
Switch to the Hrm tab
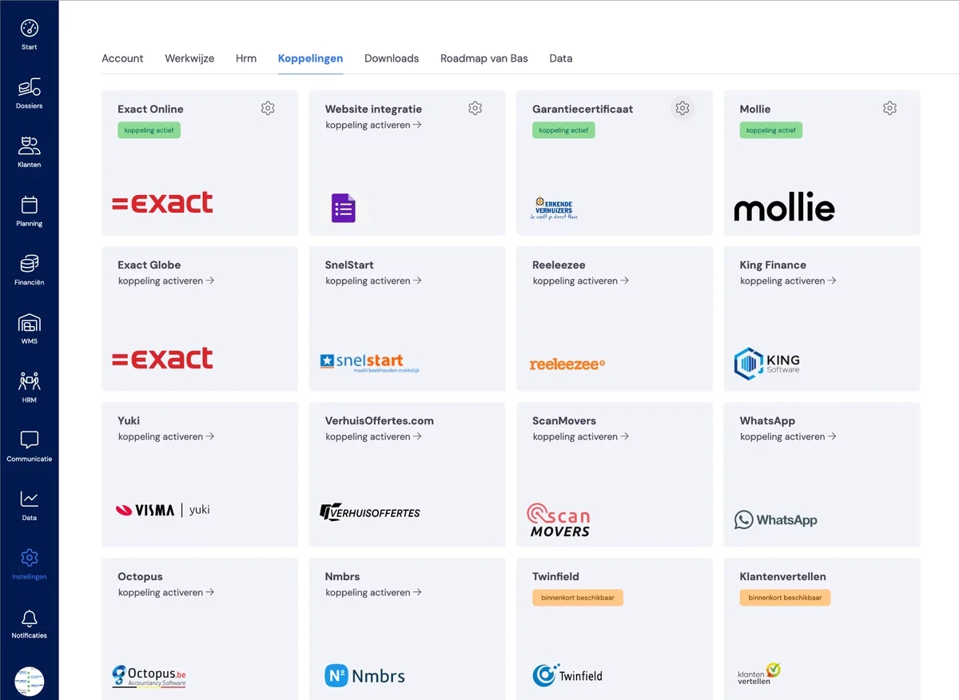pyautogui.click(x=246, y=58)
